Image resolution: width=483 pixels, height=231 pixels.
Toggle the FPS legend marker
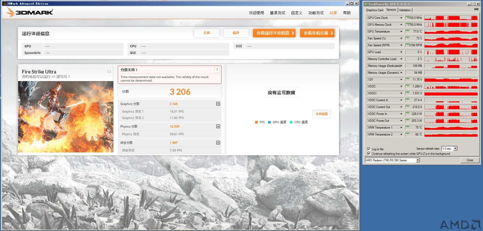(x=256, y=122)
